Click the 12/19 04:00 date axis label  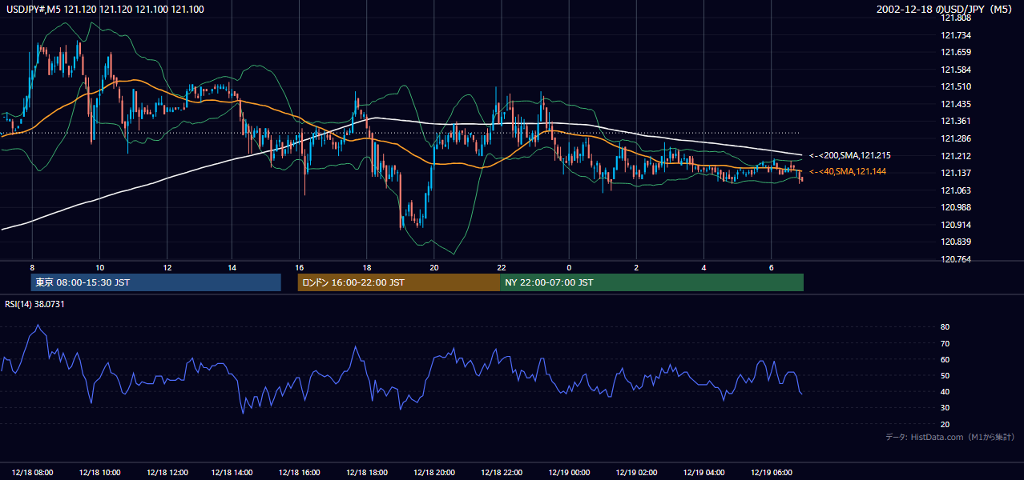pyautogui.click(x=704, y=472)
